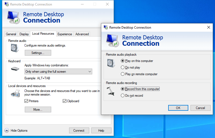Click the printer and camera devices icon

(15, 94)
